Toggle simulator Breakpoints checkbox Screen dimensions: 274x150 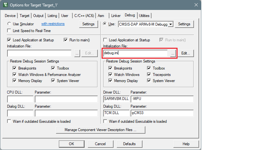[14, 68]
